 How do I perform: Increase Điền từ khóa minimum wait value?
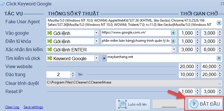(x=197, y=40)
